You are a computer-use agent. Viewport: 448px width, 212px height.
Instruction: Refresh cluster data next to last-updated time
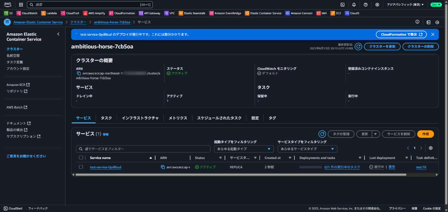(x=358, y=47)
